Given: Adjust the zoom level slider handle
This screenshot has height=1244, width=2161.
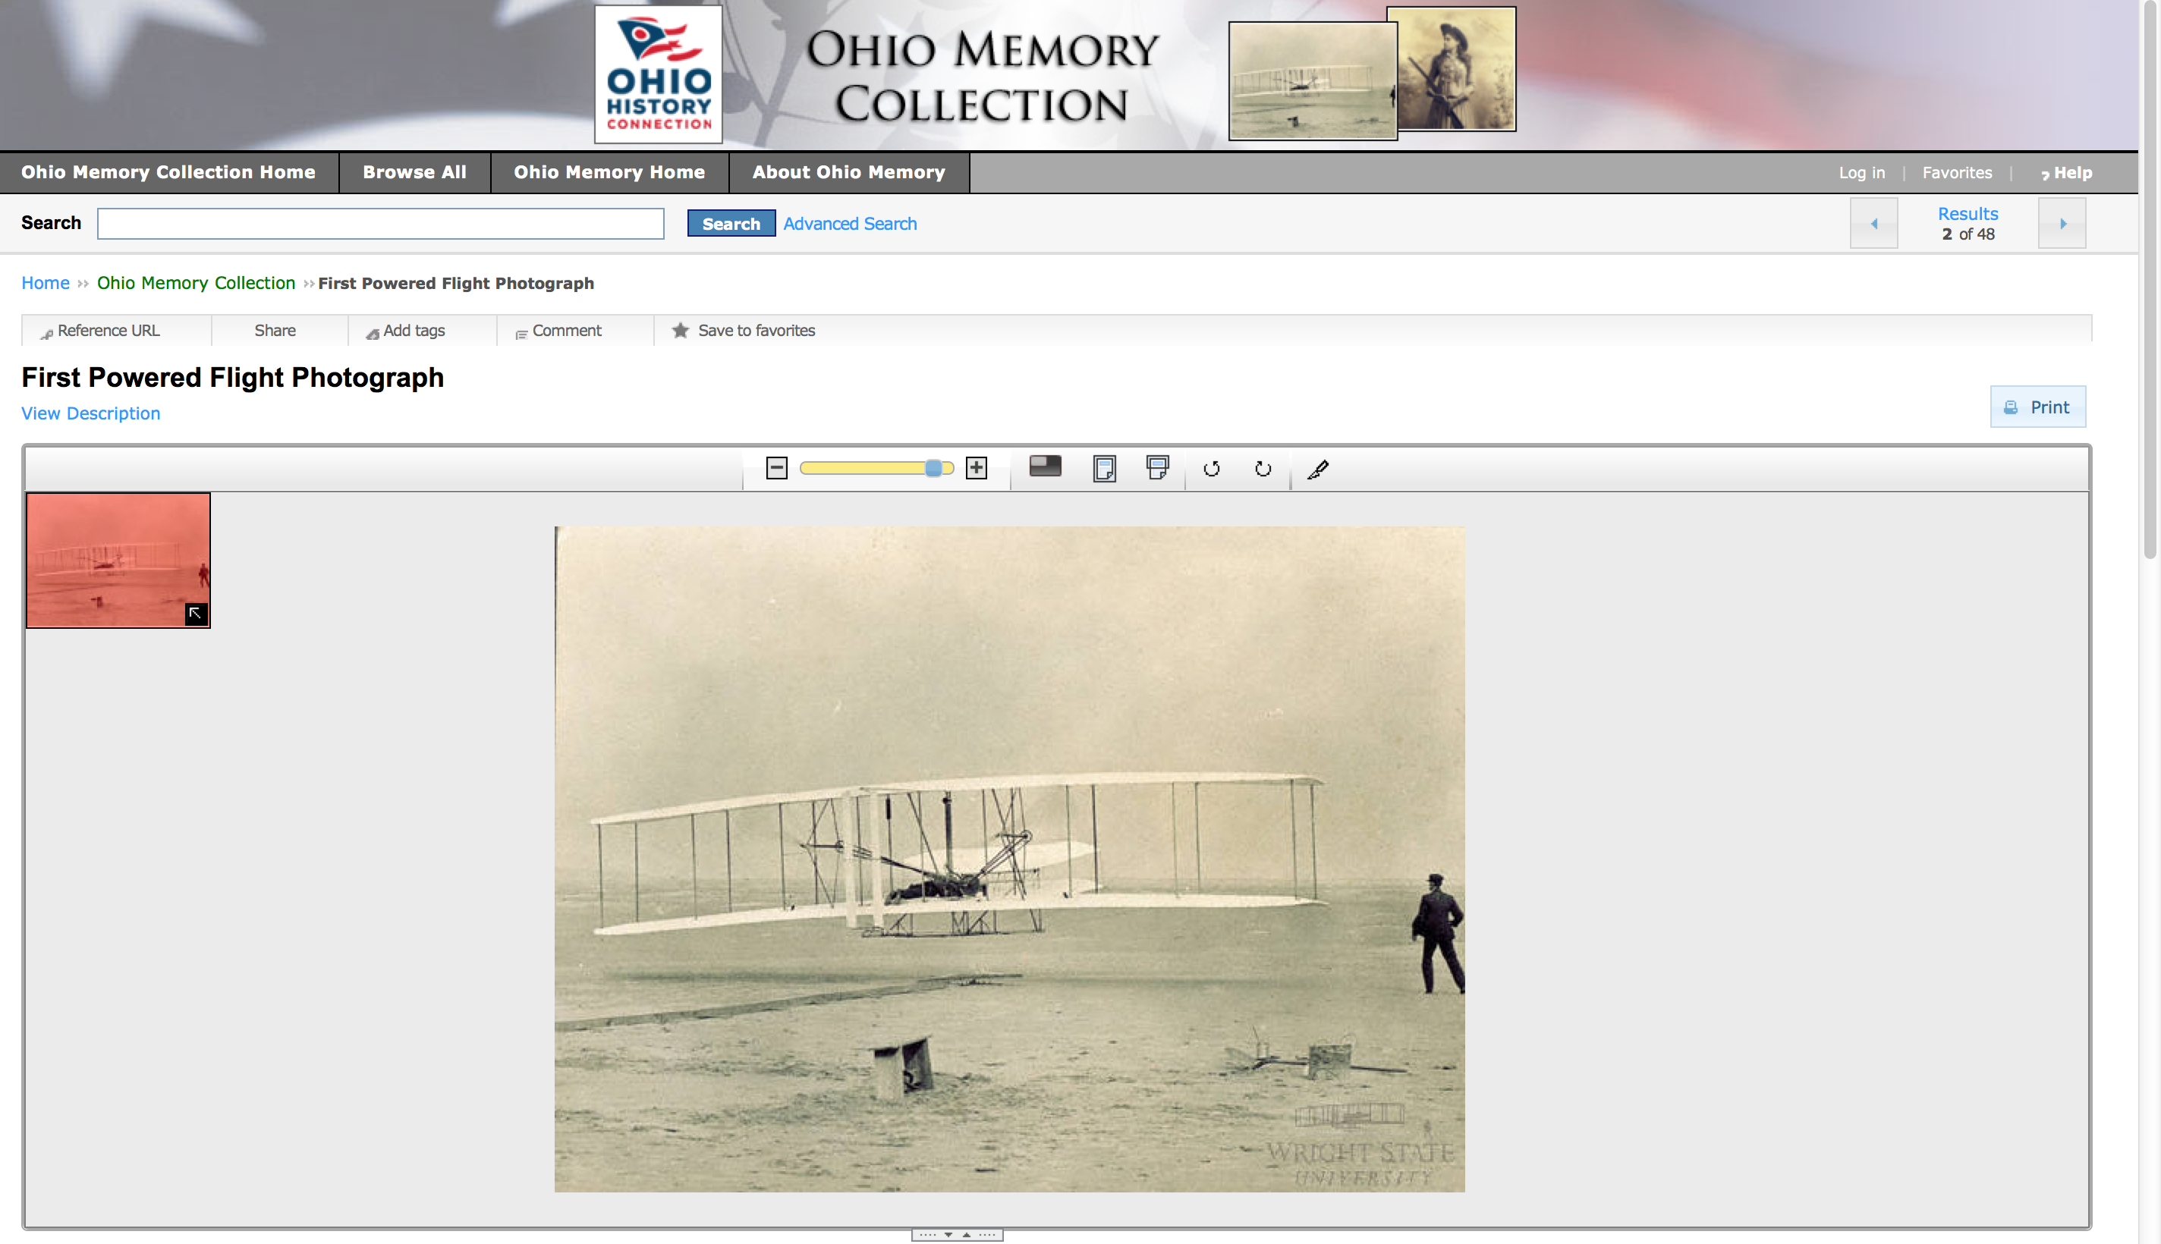Looking at the screenshot, I should [933, 468].
